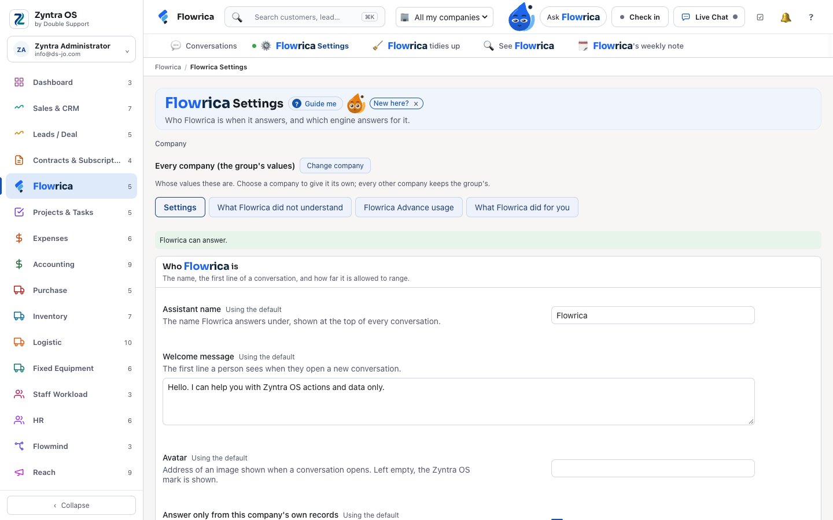Open the All my companies dropdown

pos(444,17)
